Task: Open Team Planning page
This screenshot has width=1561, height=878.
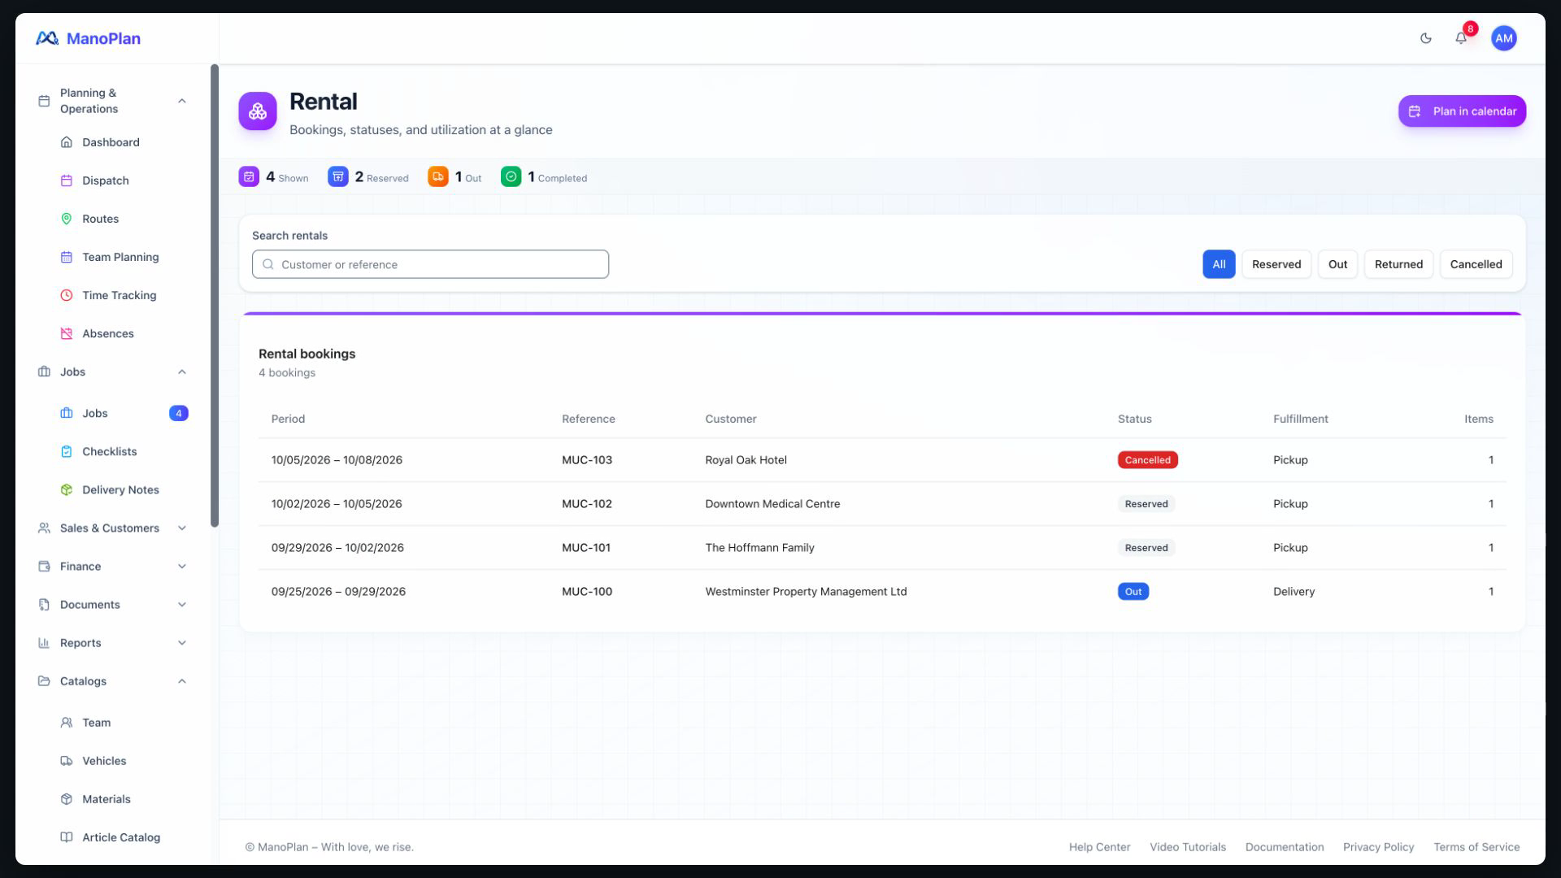Action: tap(122, 257)
